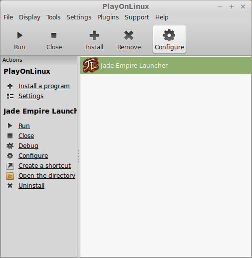Open the Support menu
This screenshot has width=252, height=258.
(137, 17)
